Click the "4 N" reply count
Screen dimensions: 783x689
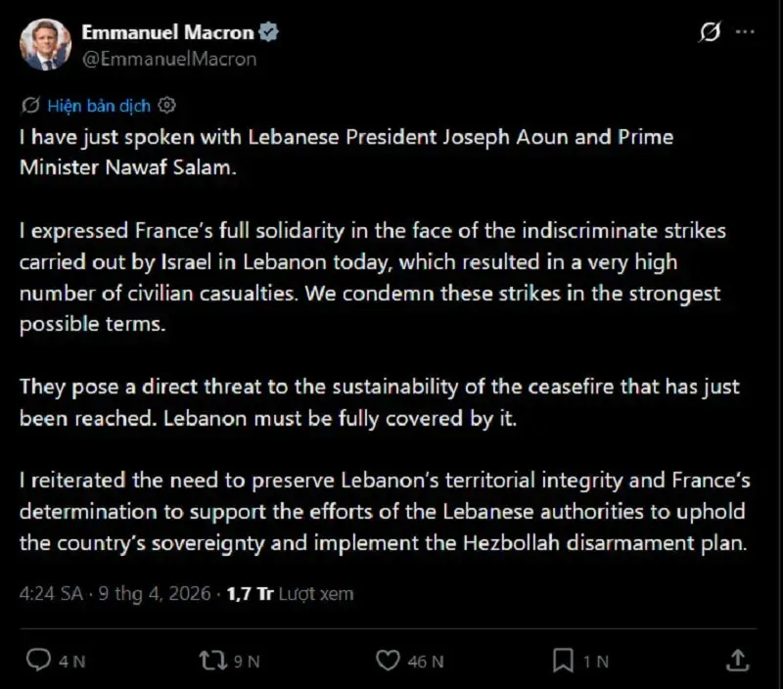tap(71, 662)
